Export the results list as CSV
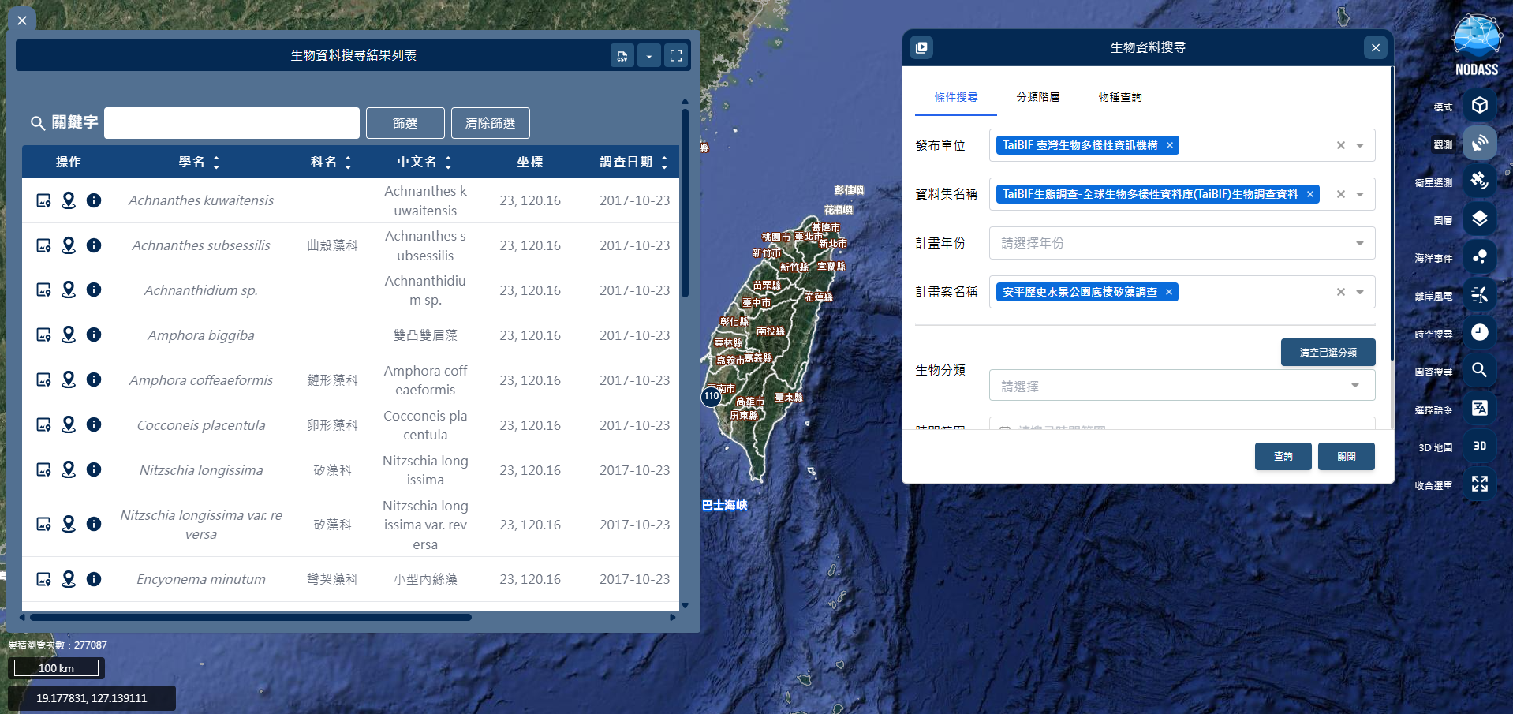Viewport: 1513px width, 714px height. pyautogui.click(x=622, y=55)
